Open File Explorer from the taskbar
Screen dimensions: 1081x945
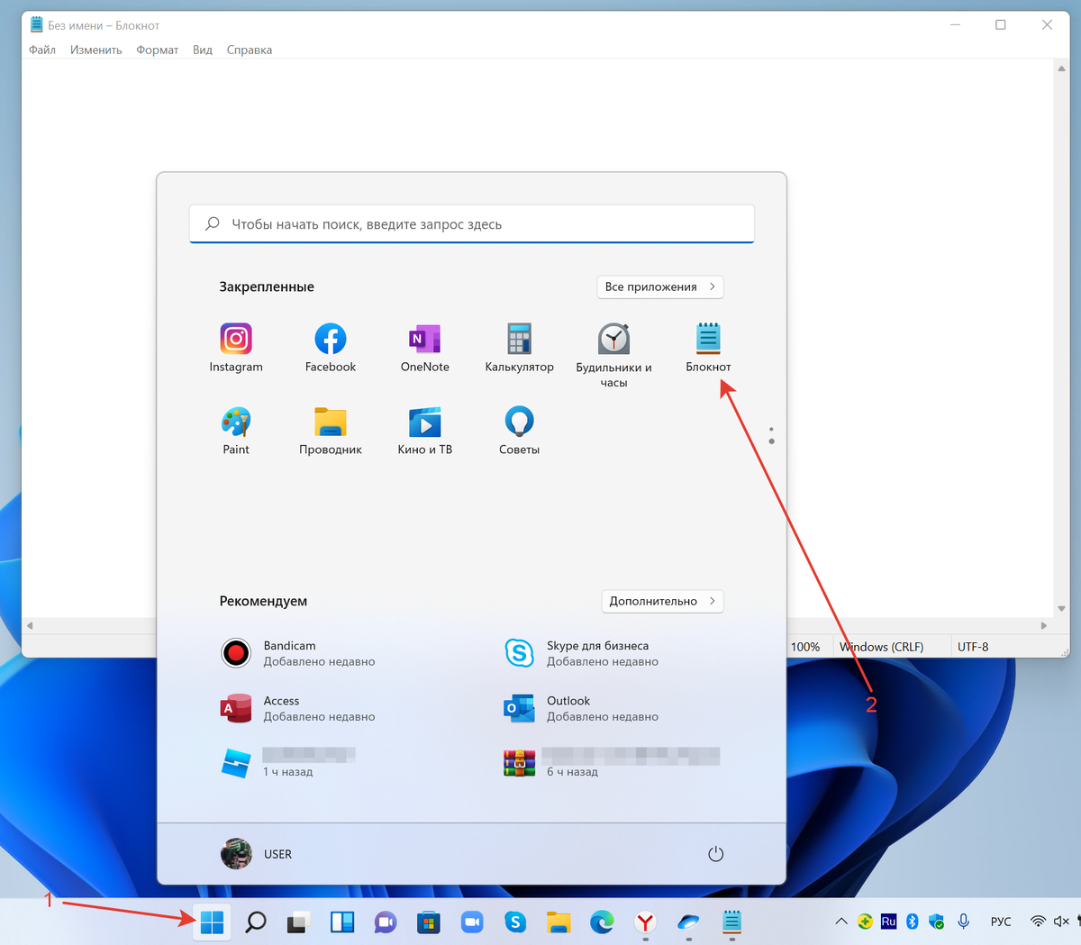click(x=559, y=922)
